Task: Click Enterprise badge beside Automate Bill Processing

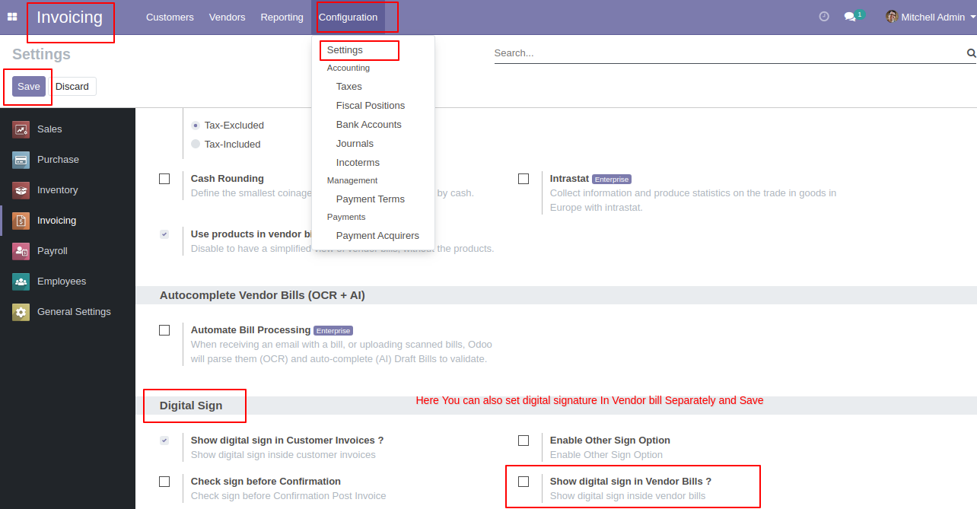Action: click(333, 331)
